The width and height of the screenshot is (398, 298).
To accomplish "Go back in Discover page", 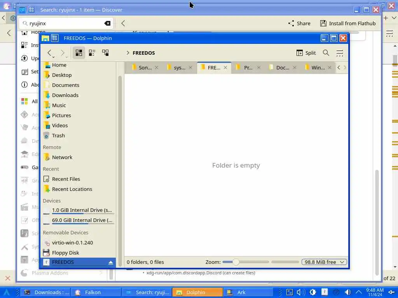I will click(123, 23).
